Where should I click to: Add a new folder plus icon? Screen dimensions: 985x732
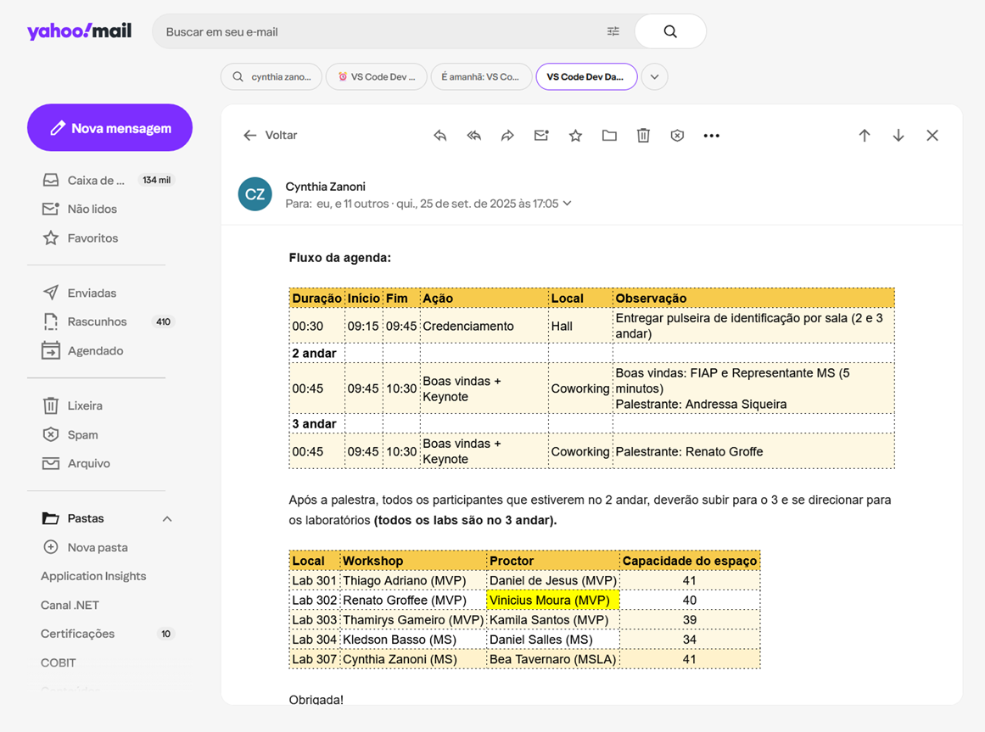(x=51, y=547)
